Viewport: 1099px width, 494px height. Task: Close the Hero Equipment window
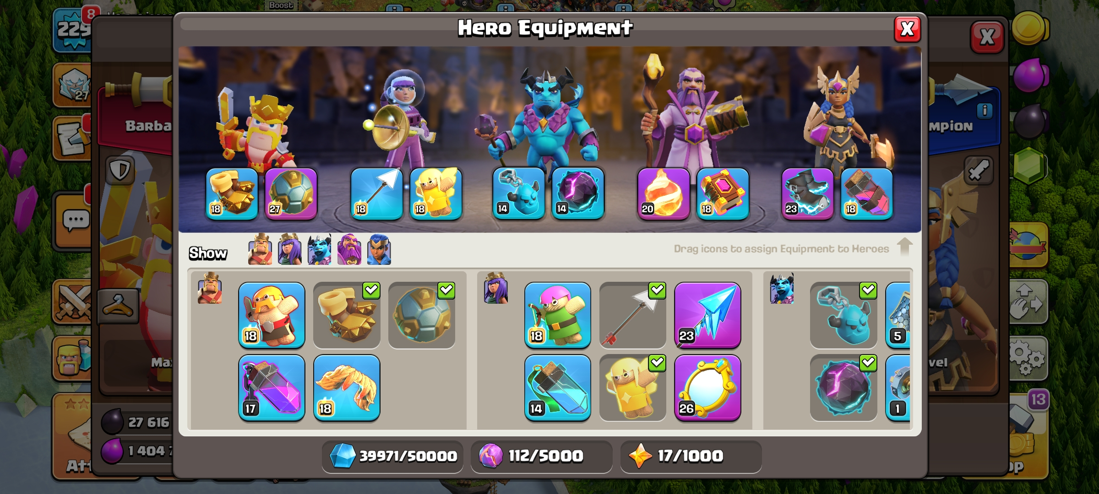(x=907, y=29)
